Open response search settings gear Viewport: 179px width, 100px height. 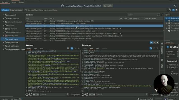click(87, 94)
